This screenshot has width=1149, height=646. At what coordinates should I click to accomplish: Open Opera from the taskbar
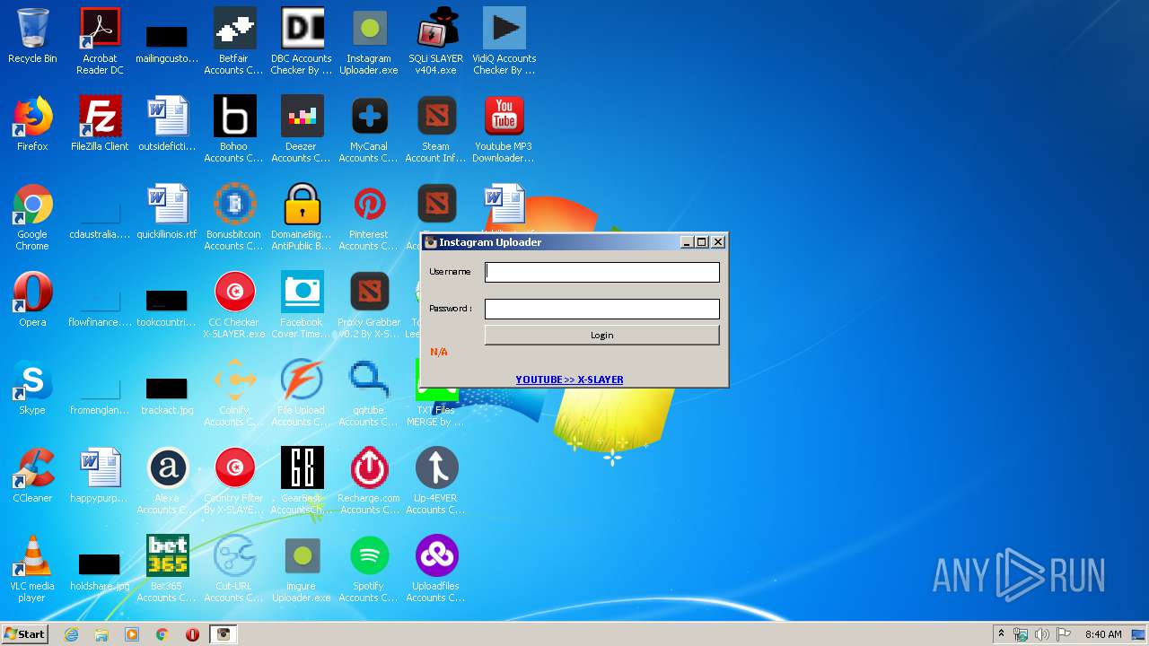pyautogui.click(x=192, y=634)
